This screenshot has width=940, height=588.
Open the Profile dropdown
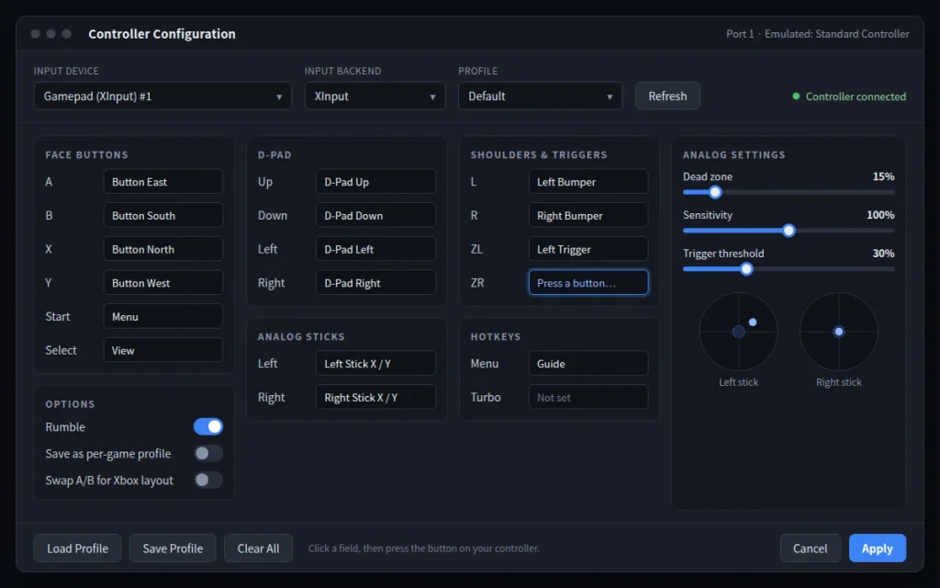click(540, 96)
